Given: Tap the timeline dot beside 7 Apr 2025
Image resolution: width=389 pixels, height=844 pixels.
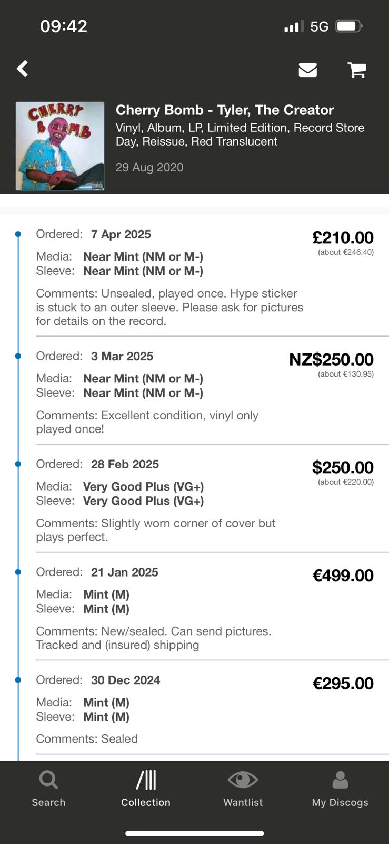Looking at the screenshot, I should click(x=18, y=234).
